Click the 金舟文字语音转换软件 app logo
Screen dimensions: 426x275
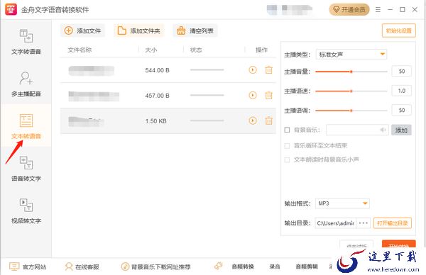tap(11, 9)
